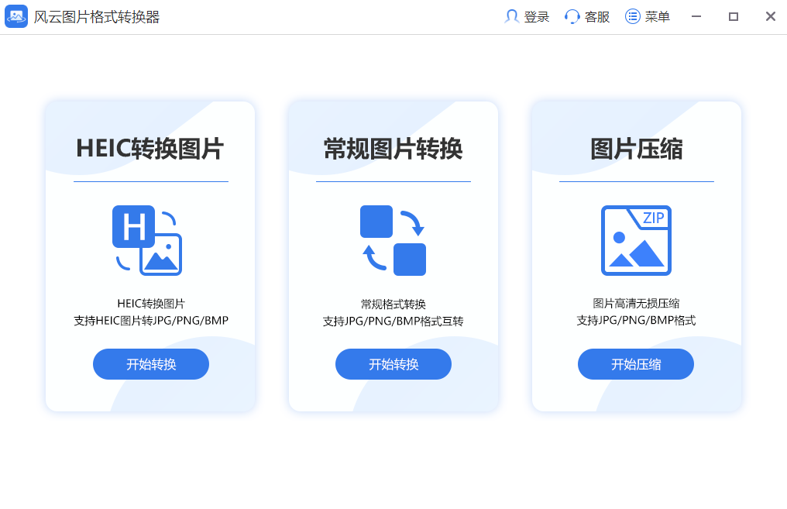Close the converter window

point(770,16)
